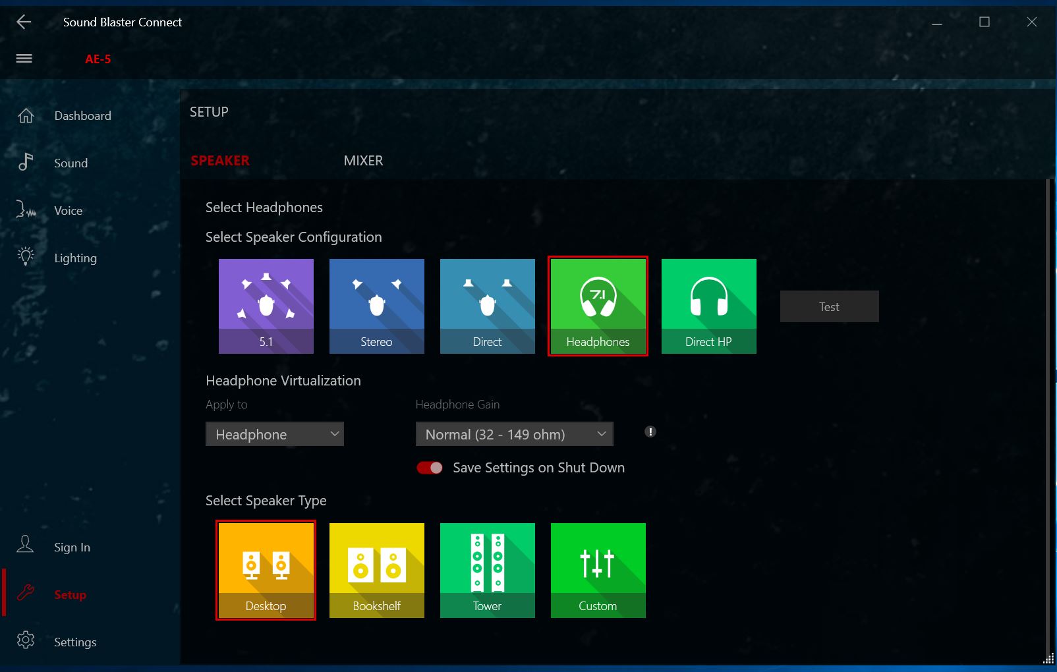Select the Stereo speaker configuration tile
Image resolution: width=1057 pixels, height=672 pixels.
377,306
